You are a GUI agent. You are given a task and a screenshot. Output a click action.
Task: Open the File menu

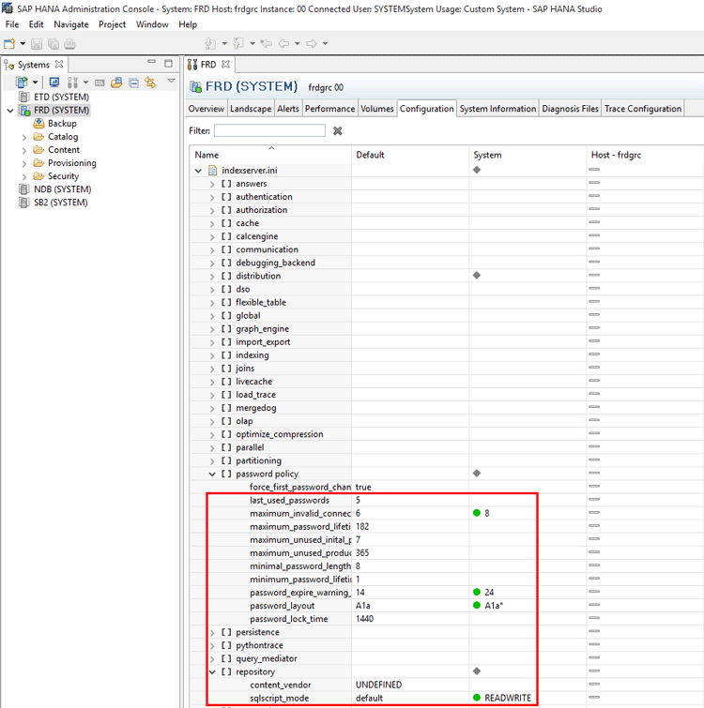(x=12, y=24)
